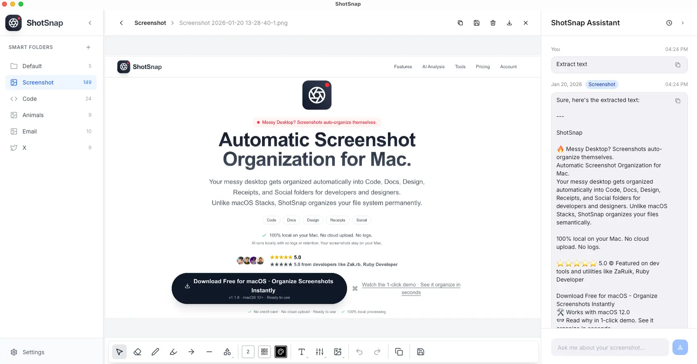Viewport: 697px width, 364px height.
Task: Click the large camera-shutter app icon in the image
Action: point(317,95)
